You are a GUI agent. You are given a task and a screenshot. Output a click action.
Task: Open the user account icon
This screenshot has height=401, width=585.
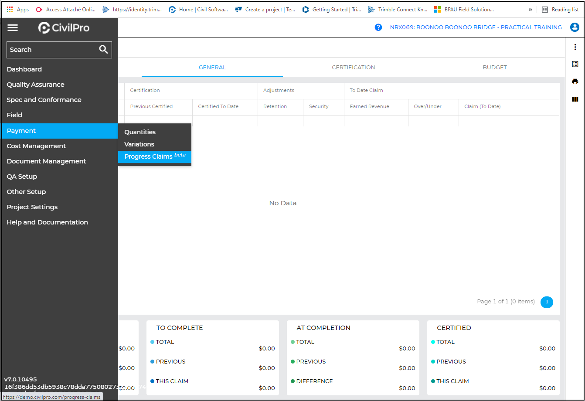coord(575,27)
